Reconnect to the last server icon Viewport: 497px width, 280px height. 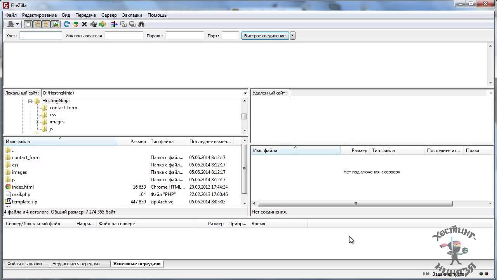(103, 24)
